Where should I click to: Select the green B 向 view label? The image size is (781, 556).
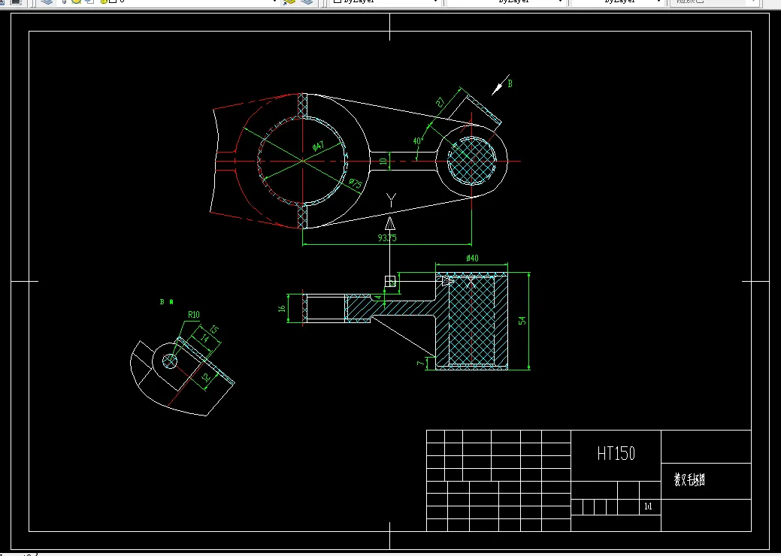(x=166, y=301)
